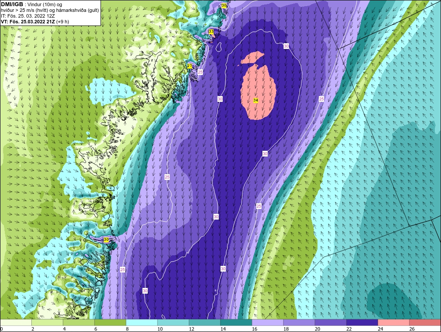441x332 pixels.
Task: Click the 14–16 m/s legend color swatch
Action: point(236,323)
